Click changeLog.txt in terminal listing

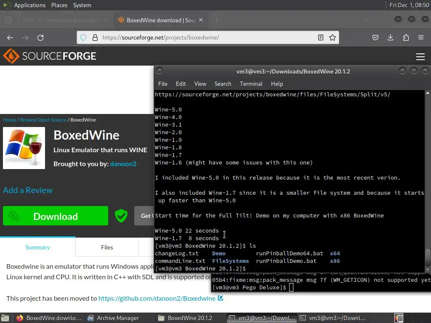click(x=177, y=254)
